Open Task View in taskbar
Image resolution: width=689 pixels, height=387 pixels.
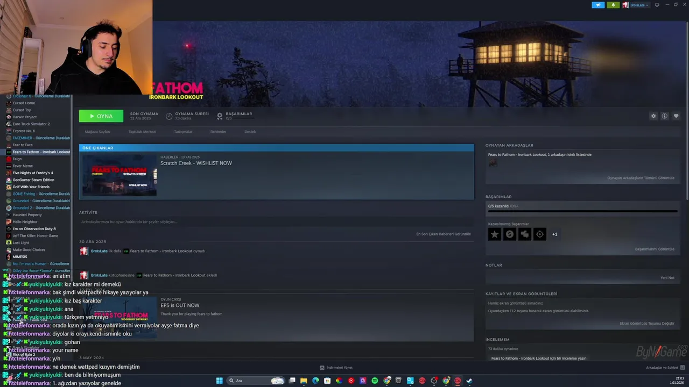(292, 381)
